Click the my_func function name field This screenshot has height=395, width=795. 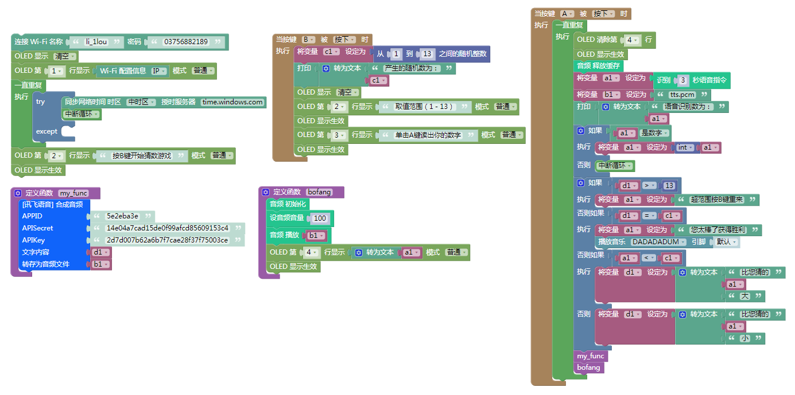click(x=73, y=193)
